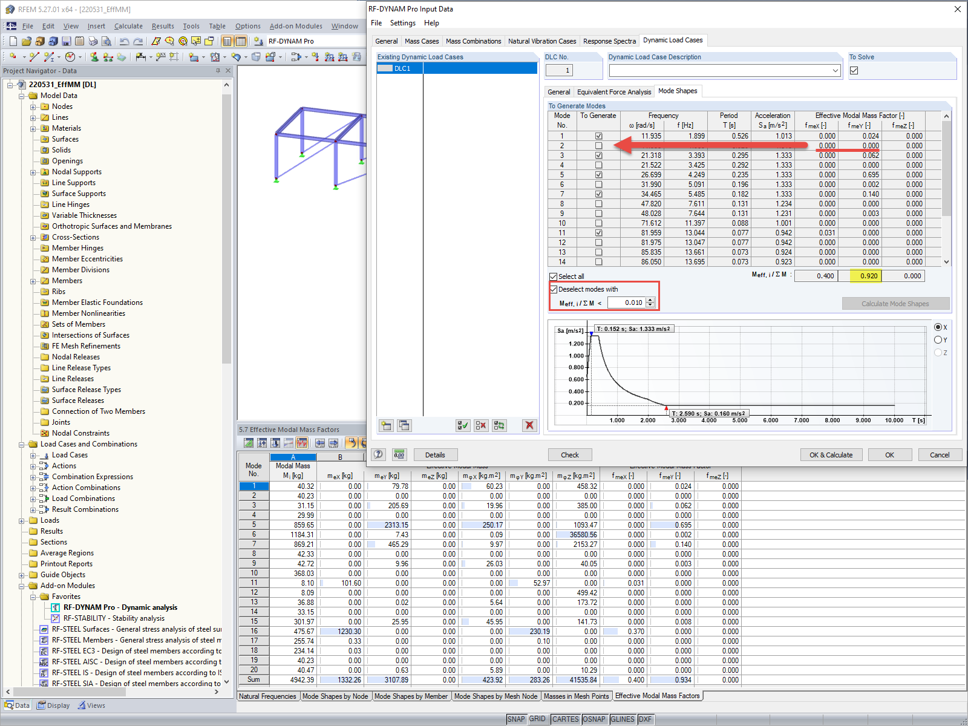Screen dimensions: 968x726
Task: Click the Cancel button
Action: point(940,455)
